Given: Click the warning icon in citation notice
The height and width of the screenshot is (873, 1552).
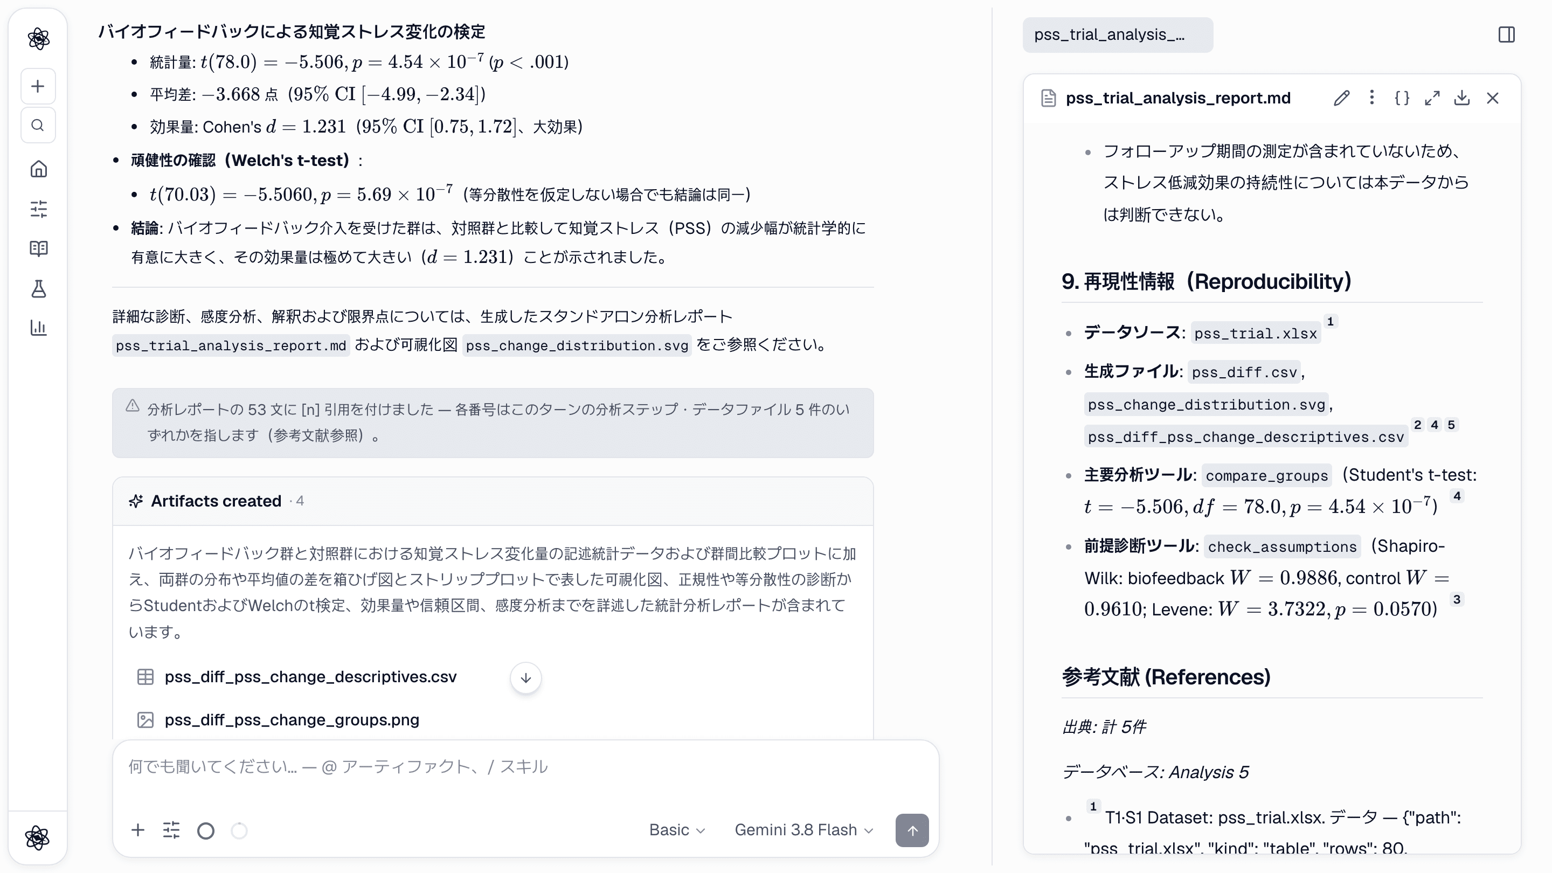Looking at the screenshot, I should tap(133, 406).
